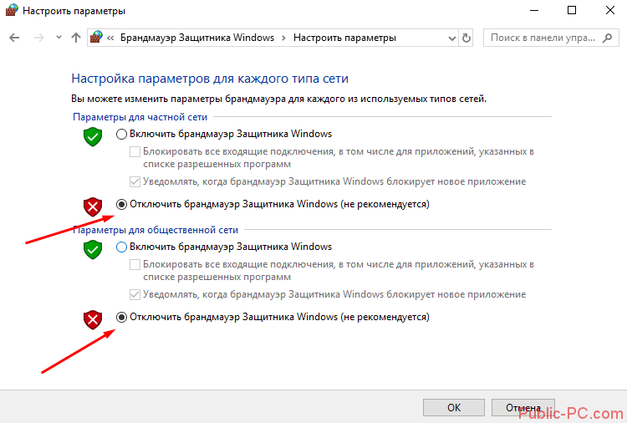This screenshot has width=627, height=423.
Task: Open recent locations dropdown arrow
Action: coord(59,38)
